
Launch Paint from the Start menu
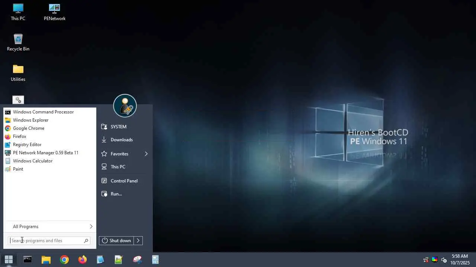(50, 169)
